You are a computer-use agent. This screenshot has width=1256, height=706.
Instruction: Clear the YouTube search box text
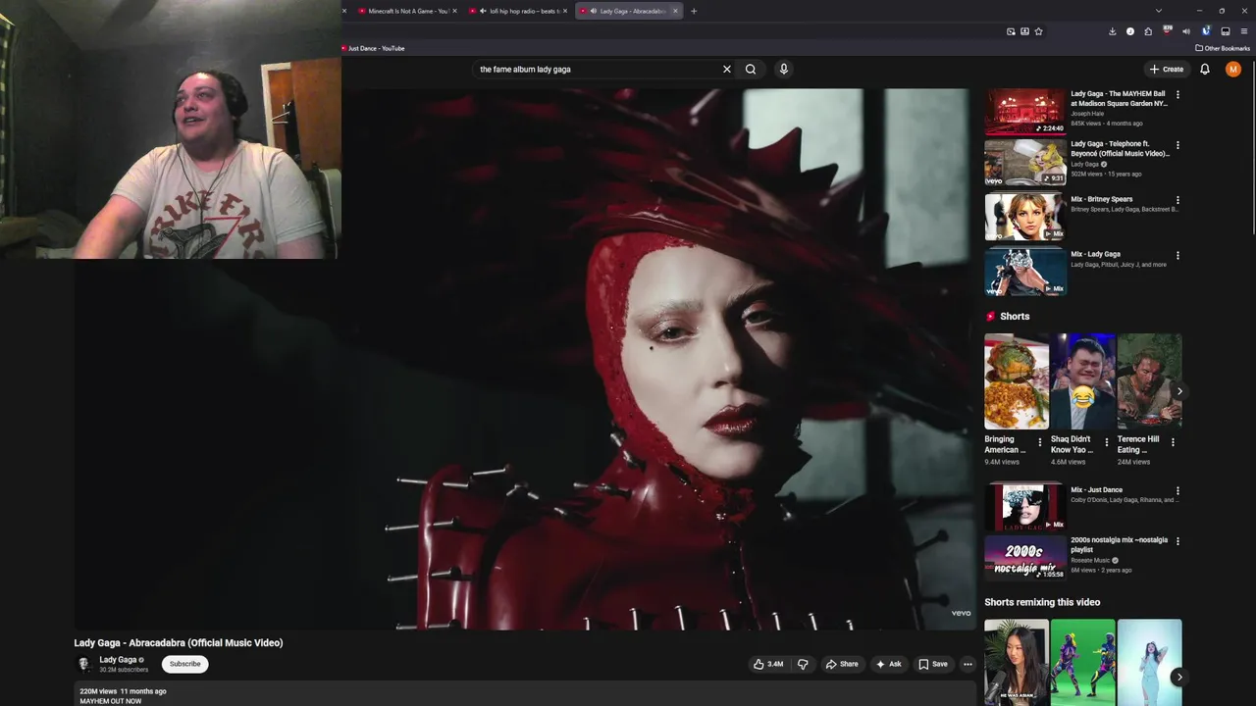pos(727,70)
